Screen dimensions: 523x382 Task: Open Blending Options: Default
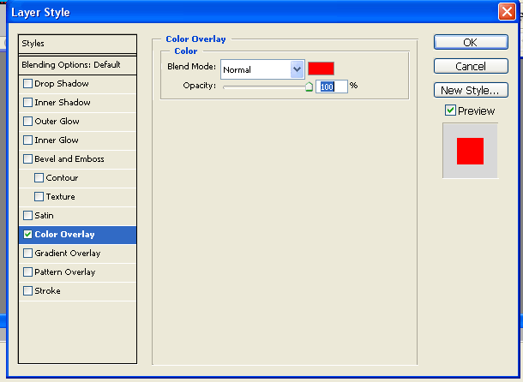[x=77, y=65]
